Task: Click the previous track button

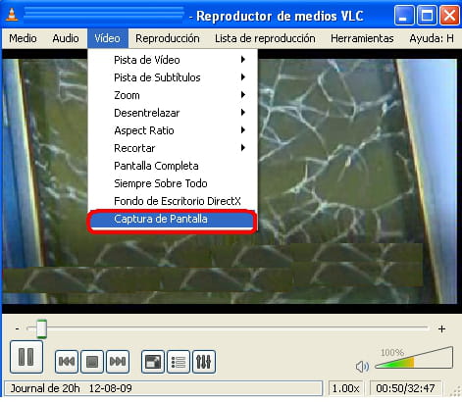Action: point(67,362)
